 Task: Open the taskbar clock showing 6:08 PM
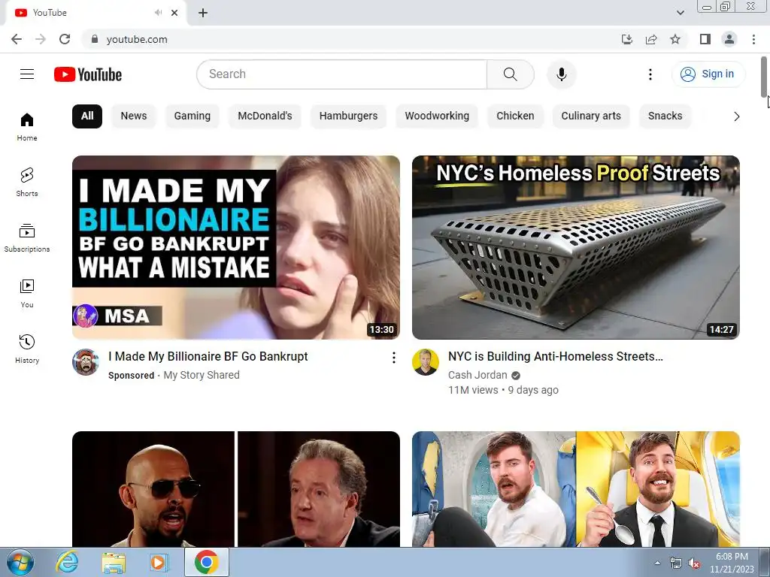[x=732, y=563]
